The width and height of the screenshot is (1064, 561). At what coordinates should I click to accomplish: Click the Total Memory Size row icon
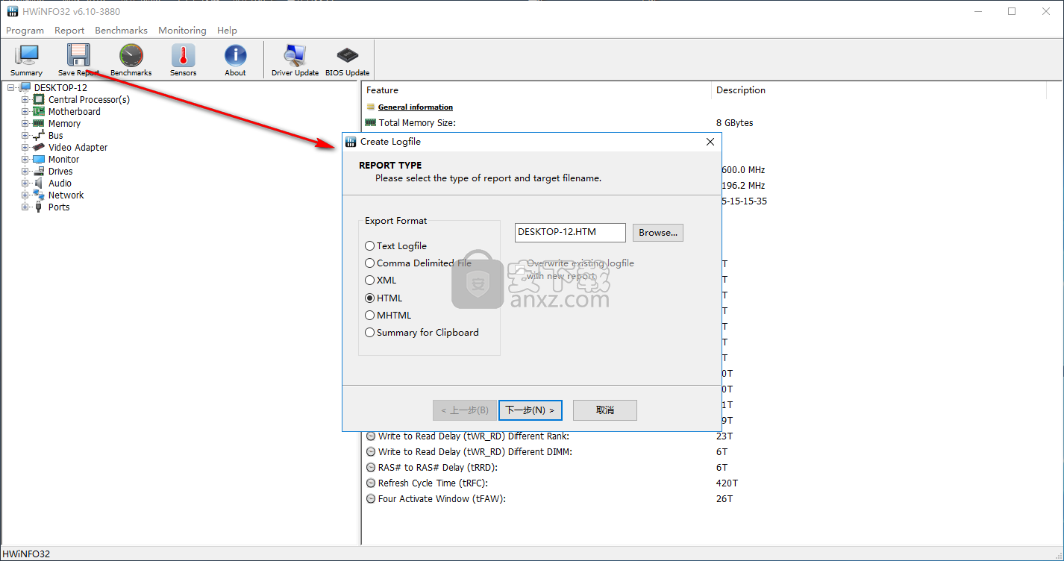[x=370, y=122]
